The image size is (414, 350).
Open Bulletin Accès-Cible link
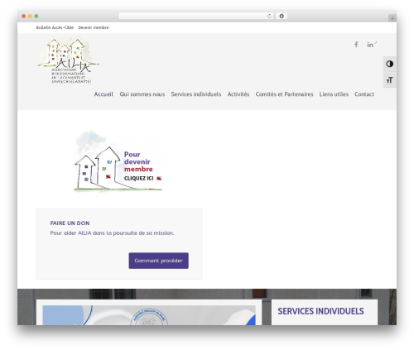point(55,27)
